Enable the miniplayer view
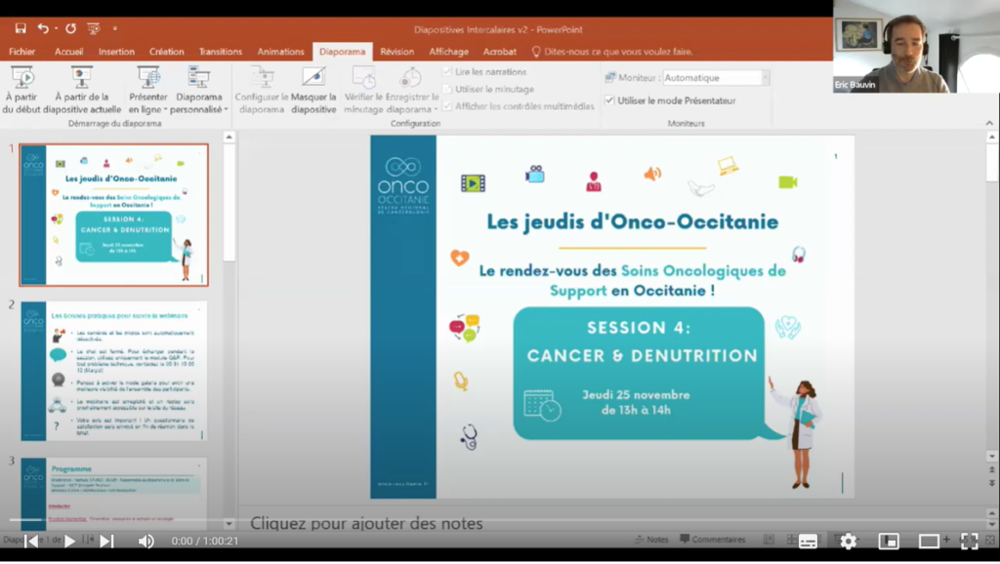The height and width of the screenshot is (564, 1000). pos(888,541)
